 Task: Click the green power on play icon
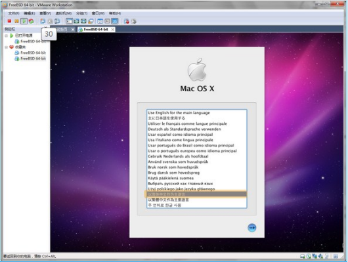point(24,21)
